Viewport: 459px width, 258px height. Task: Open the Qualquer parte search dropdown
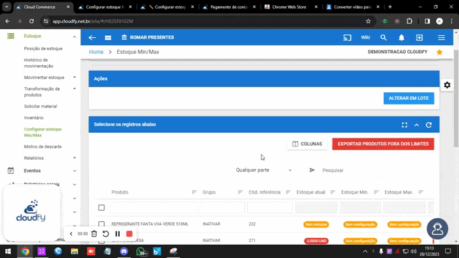coord(263,170)
